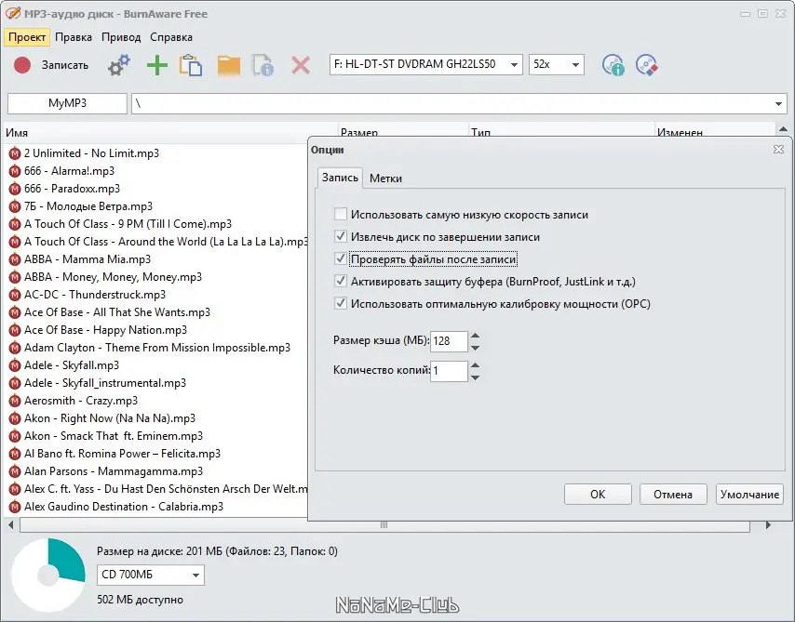Show file properties info icon
Image resolution: width=795 pixels, height=622 pixels.
tap(263, 65)
